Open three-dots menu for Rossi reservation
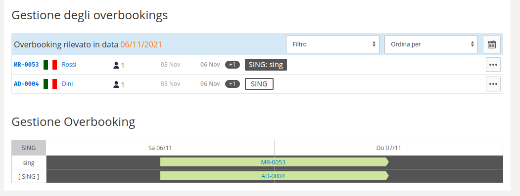The image size is (520, 196). [x=493, y=65]
